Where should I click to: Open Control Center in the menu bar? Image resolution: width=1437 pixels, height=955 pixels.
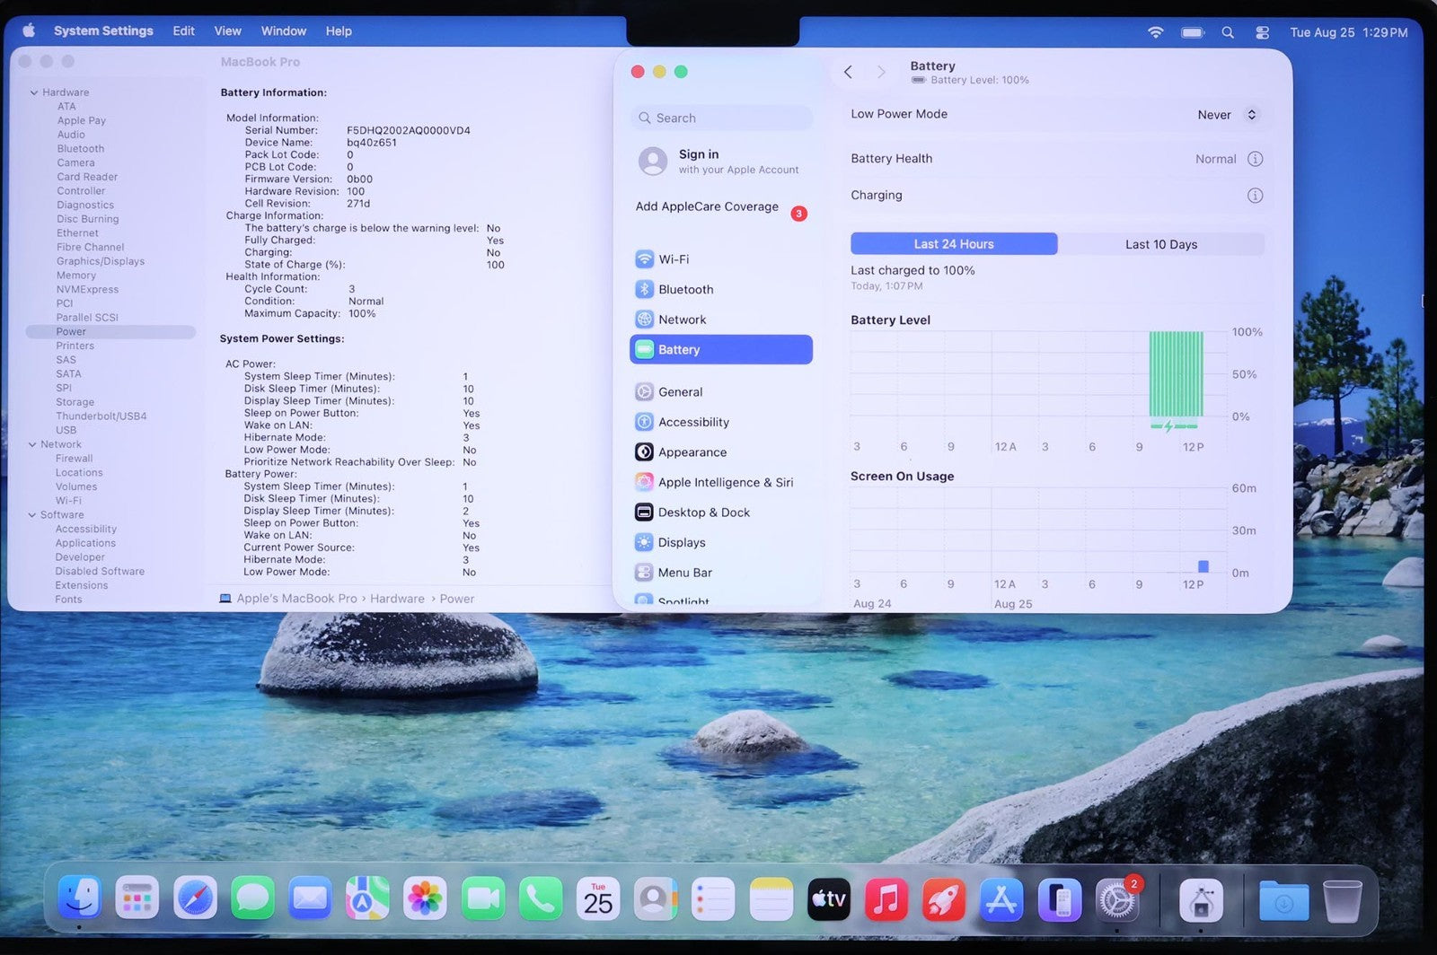coord(1262,32)
